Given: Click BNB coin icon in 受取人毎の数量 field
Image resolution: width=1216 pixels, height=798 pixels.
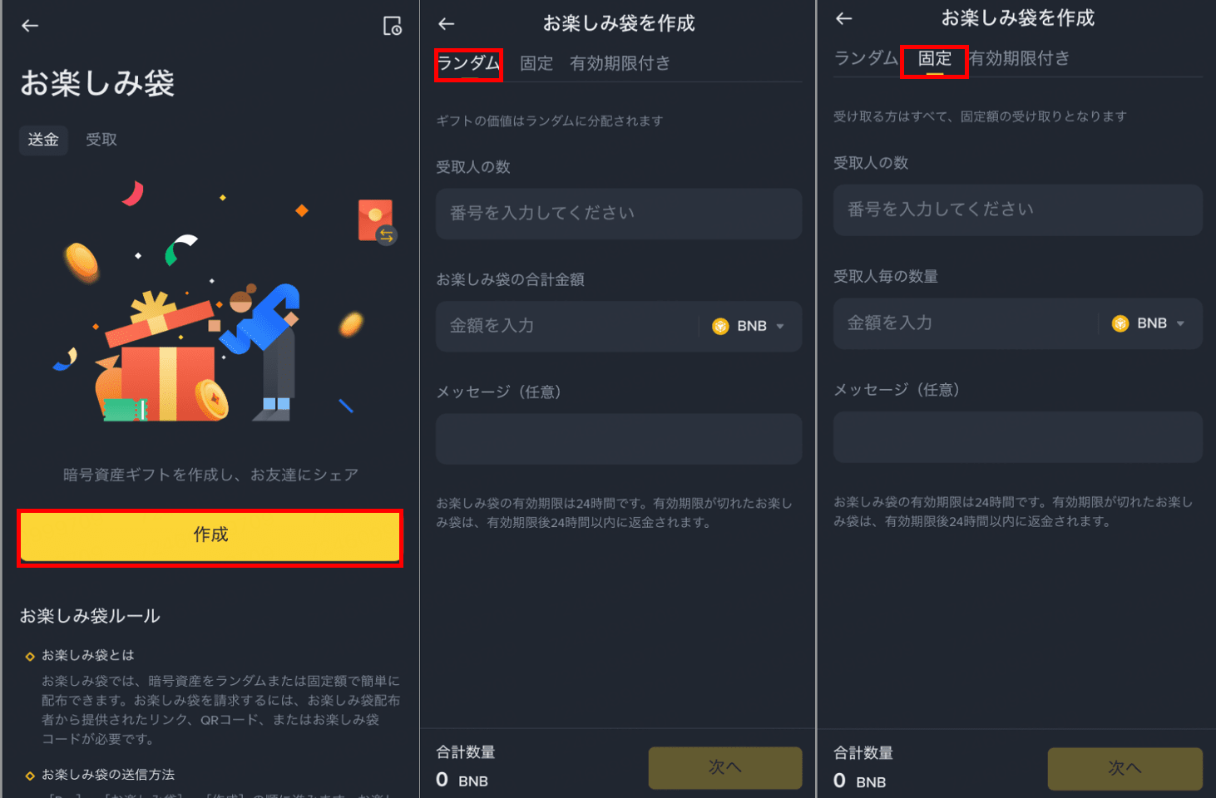Looking at the screenshot, I should tap(1120, 323).
